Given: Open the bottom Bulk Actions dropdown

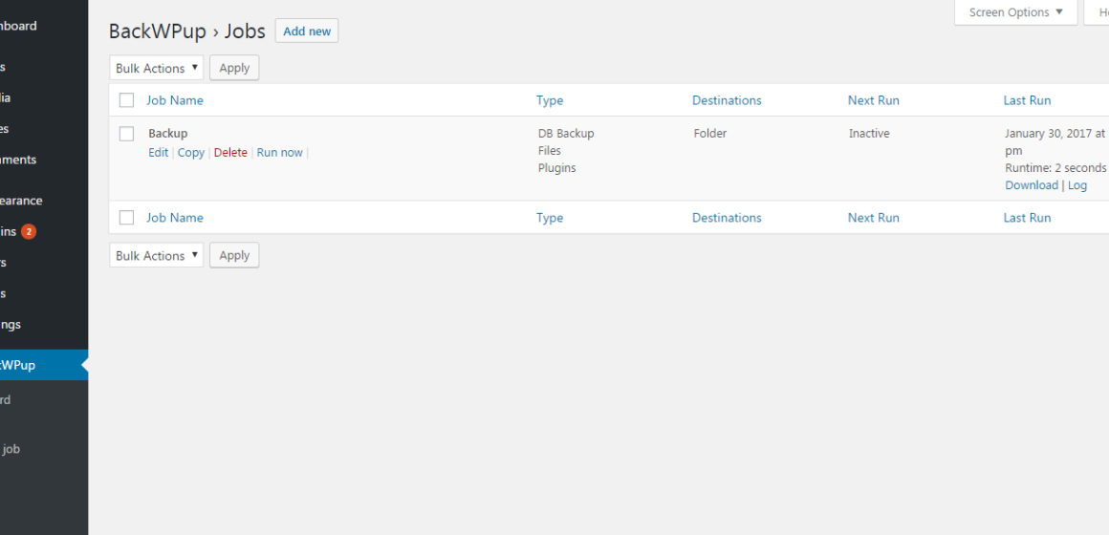Looking at the screenshot, I should [x=156, y=255].
